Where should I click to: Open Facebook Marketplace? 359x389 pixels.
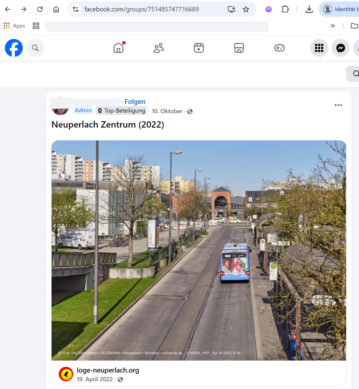click(239, 48)
